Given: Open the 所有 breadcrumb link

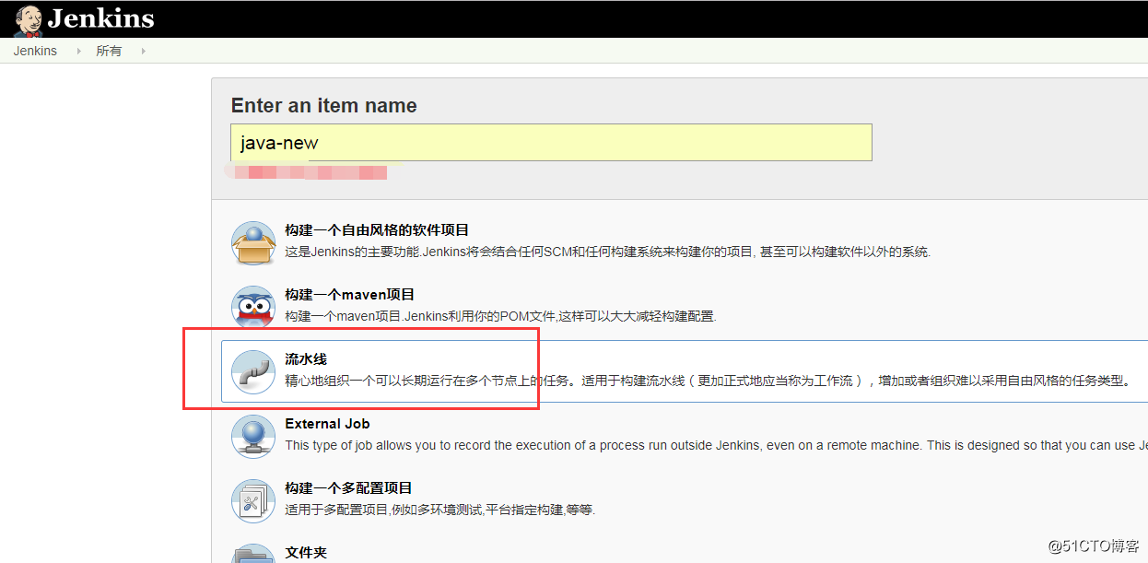Looking at the screenshot, I should point(109,51).
